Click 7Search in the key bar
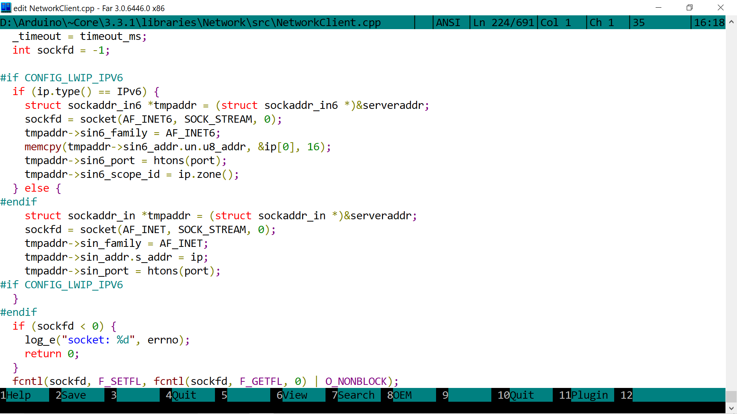 pos(355,395)
